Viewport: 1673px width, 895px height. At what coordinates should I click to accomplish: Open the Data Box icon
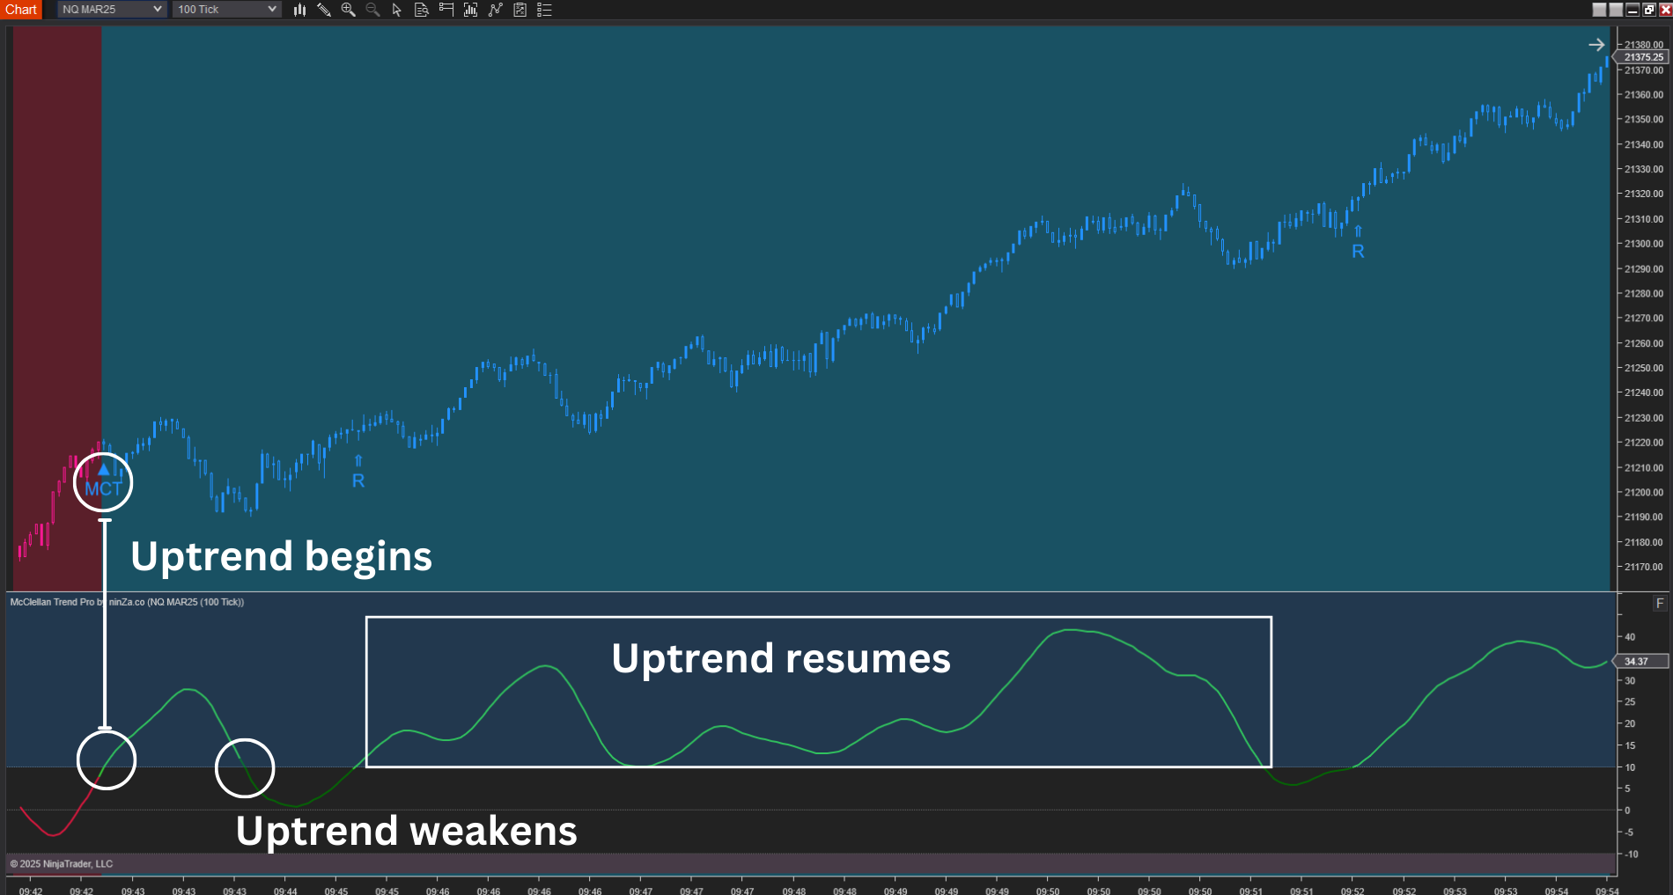422,10
